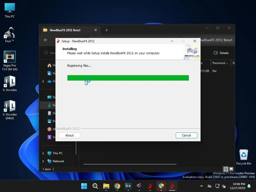The width and height of the screenshot is (256, 192).
Task: Click the Explorer horizontal scrollbar
Action: [130, 164]
